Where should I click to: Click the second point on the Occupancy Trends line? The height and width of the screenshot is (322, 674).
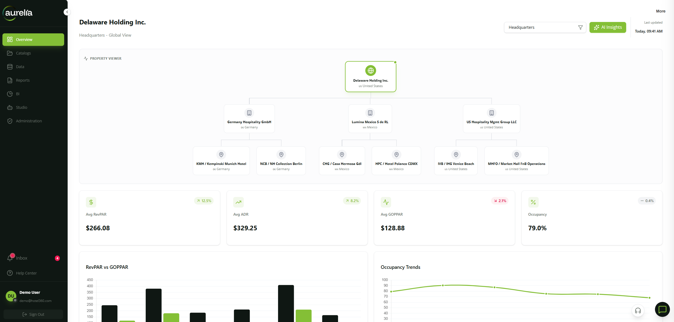pos(443,285)
